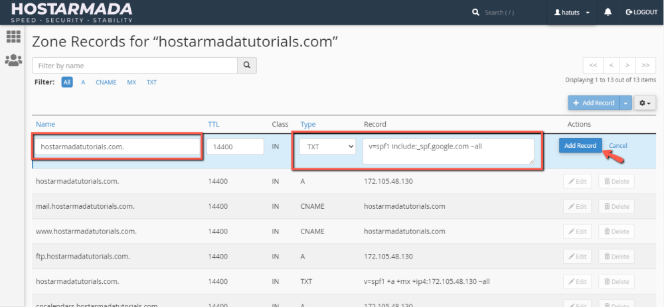The width and height of the screenshot is (664, 307).
Task: Delete the www.hostarmadatutorials.com record
Action: [x=617, y=231]
